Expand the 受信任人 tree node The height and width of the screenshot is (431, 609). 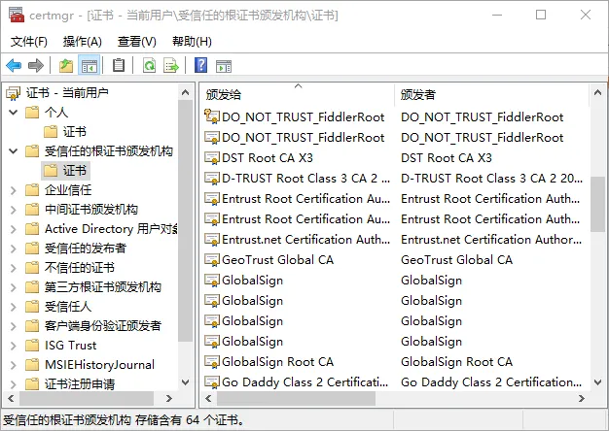[x=14, y=307]
